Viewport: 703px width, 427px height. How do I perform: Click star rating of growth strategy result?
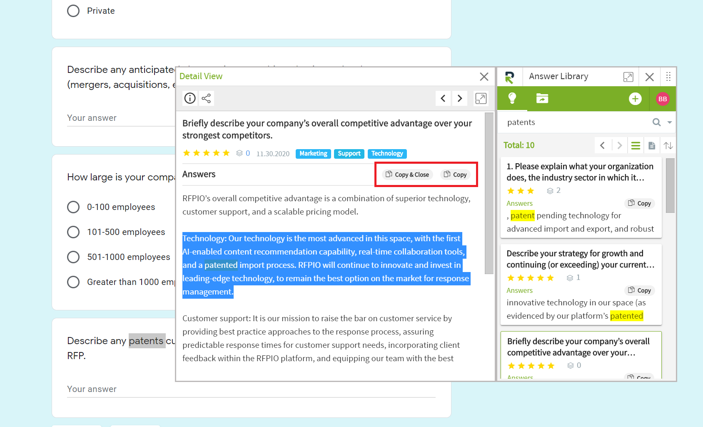pyautogui.click(x=531, y=278)
